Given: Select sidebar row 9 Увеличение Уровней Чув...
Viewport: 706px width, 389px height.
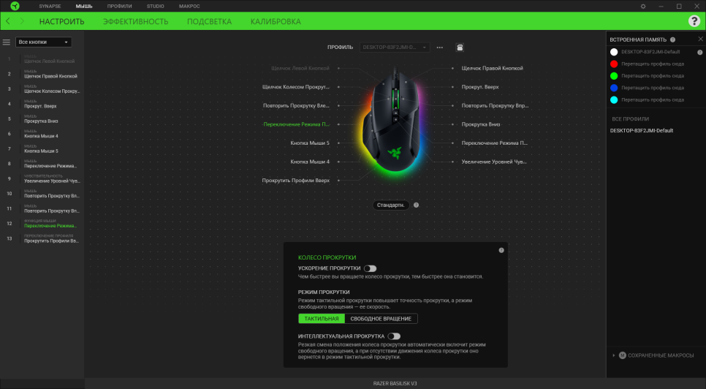Looking at the screenshot, I should pos(42,178).
